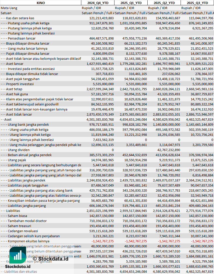Select Biaya dibayar dimuka lancar label
The height and width of the screenshot is (274, 214).
point(28,44)
